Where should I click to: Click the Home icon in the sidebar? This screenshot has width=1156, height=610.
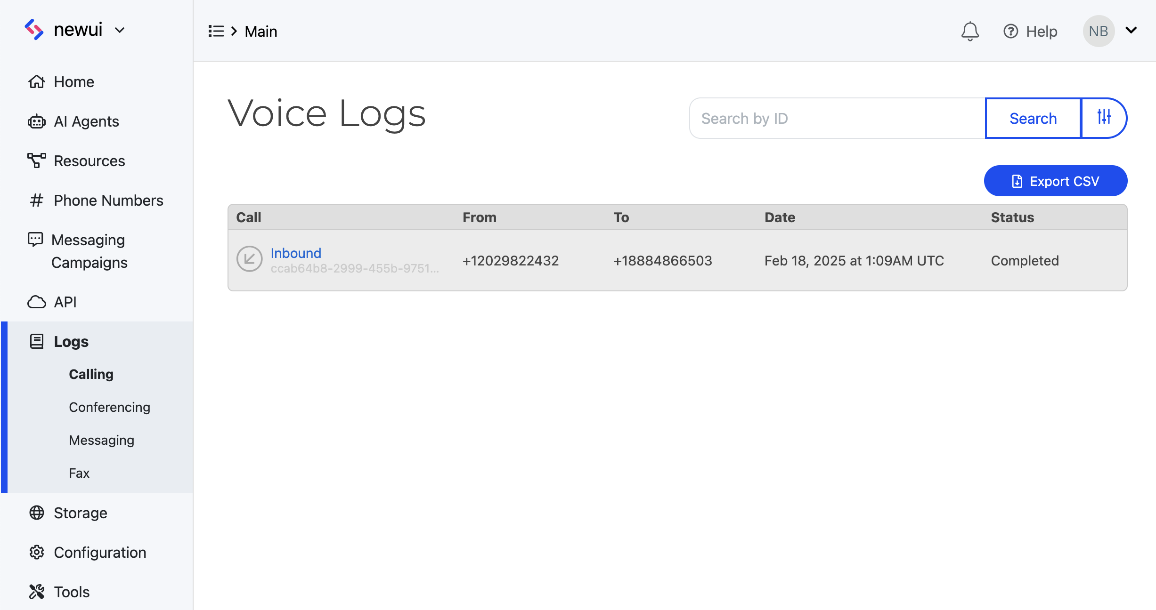pos(37,81)
